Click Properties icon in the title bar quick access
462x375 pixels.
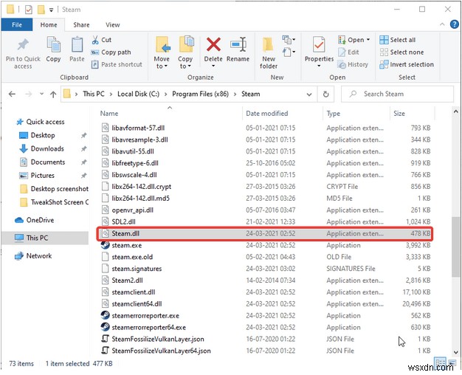[x=29, y=10]
